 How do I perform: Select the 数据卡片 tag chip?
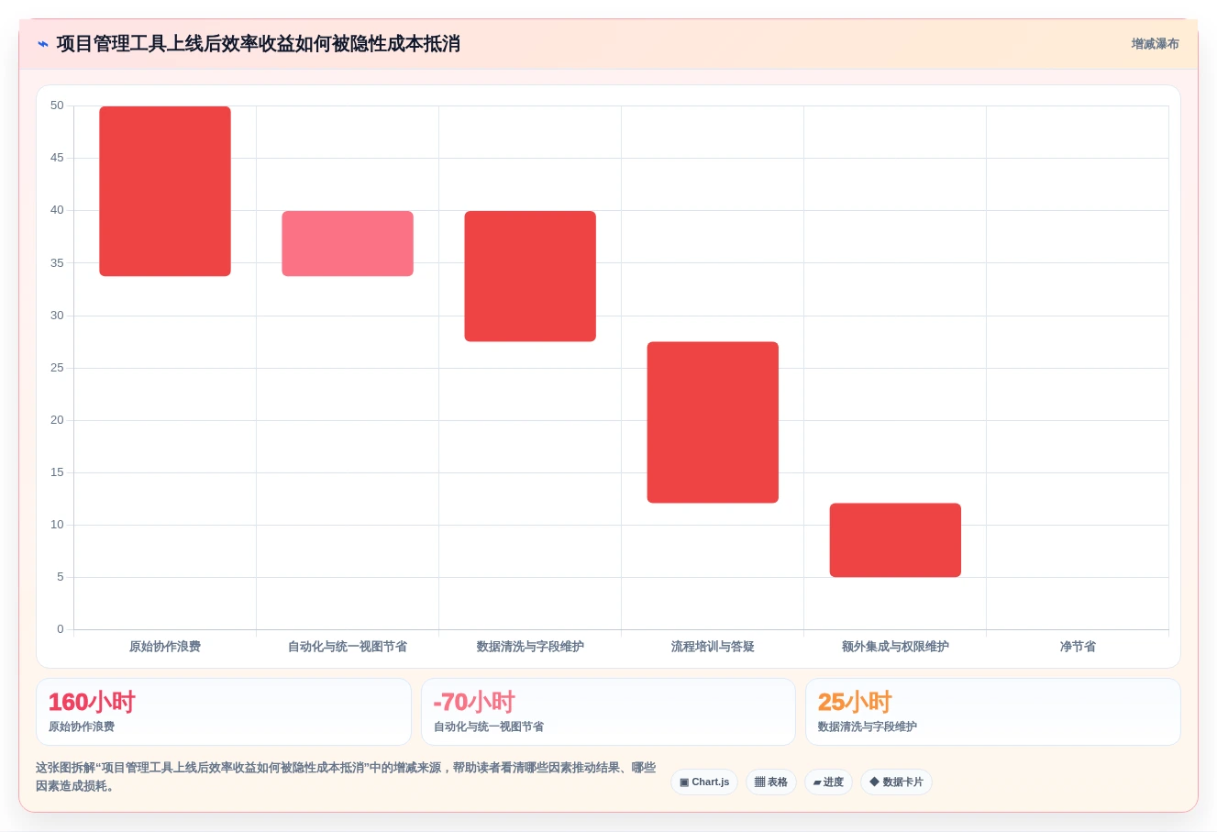point(896,782)
